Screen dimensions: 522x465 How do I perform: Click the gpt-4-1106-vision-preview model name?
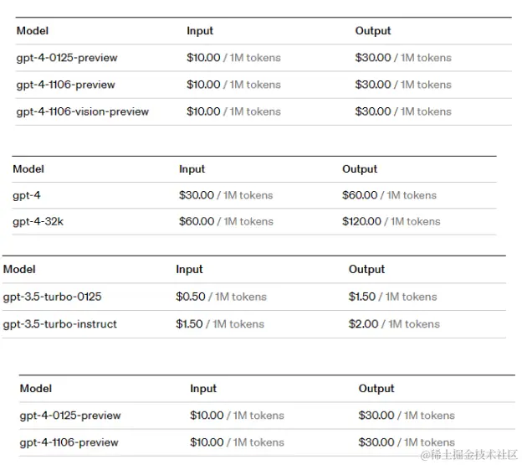(x=83, y=111)
